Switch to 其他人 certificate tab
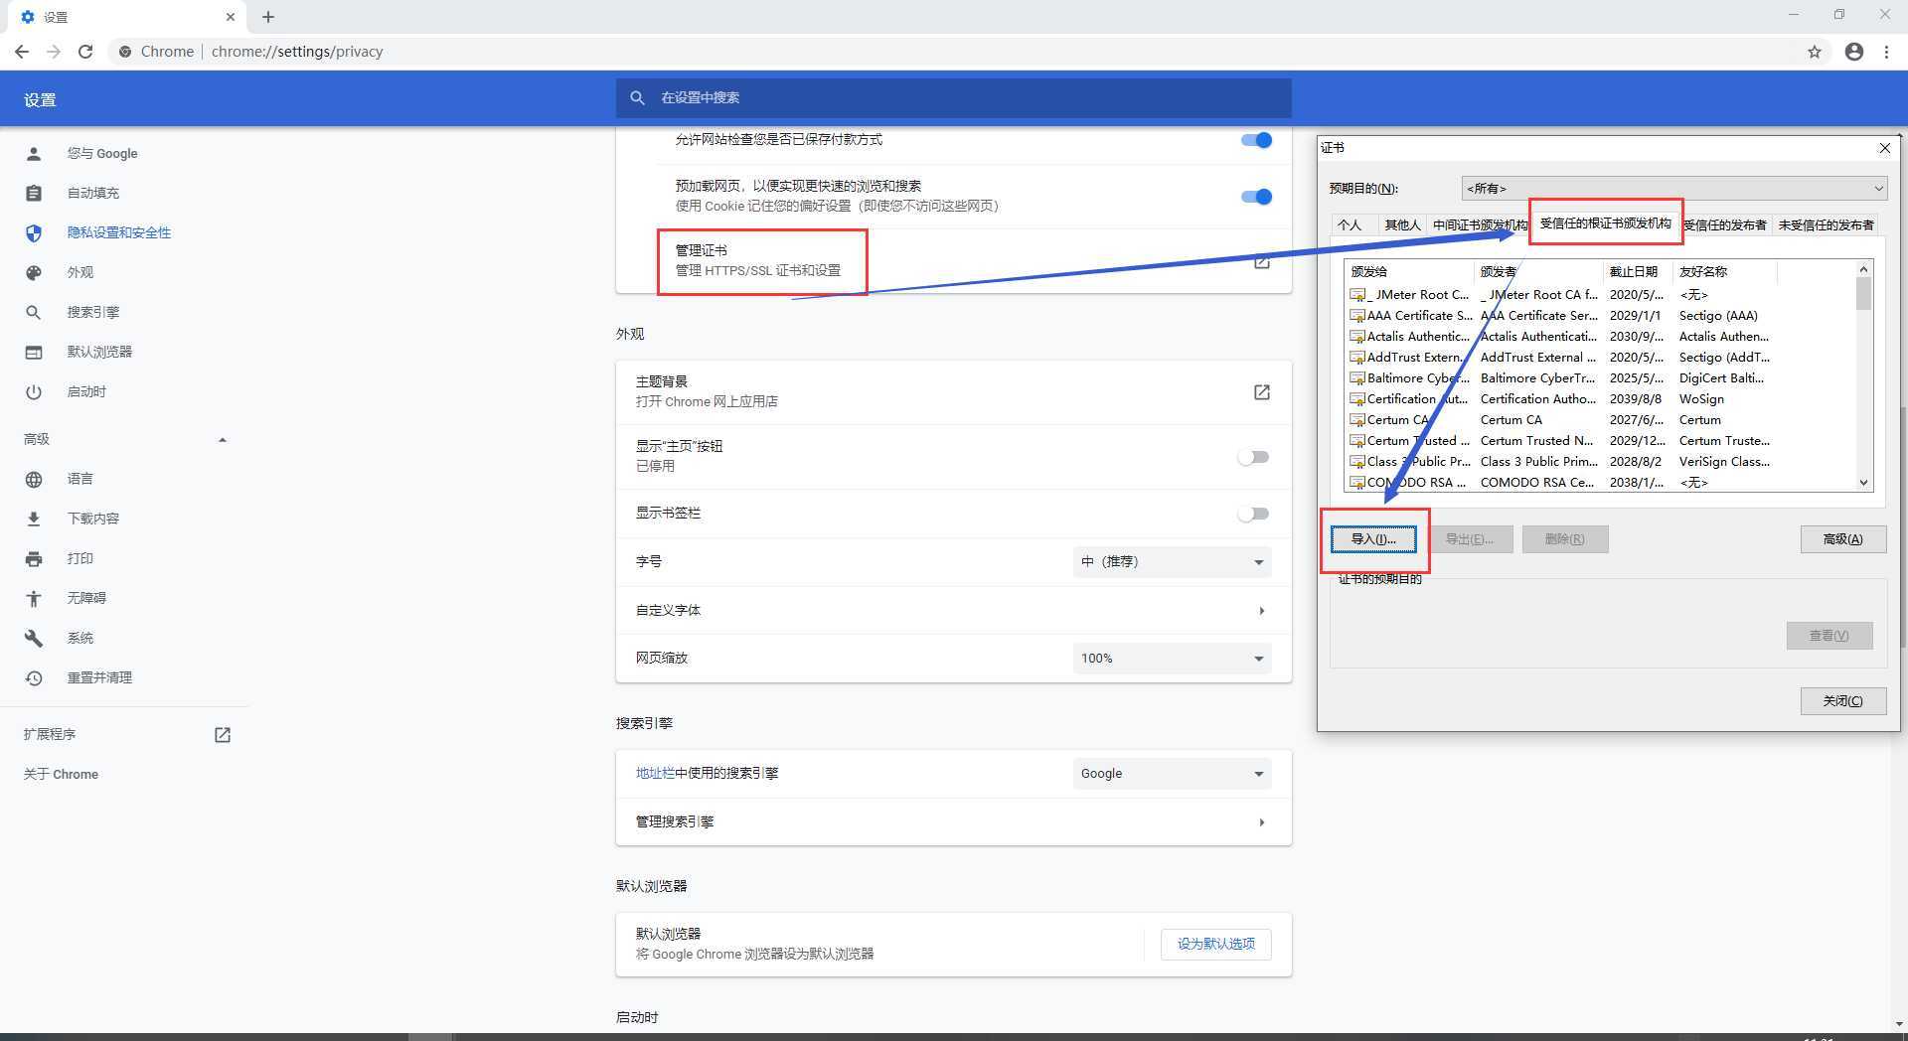Viewport: 1908px width, 1041px height. [x=1402, y=225]
